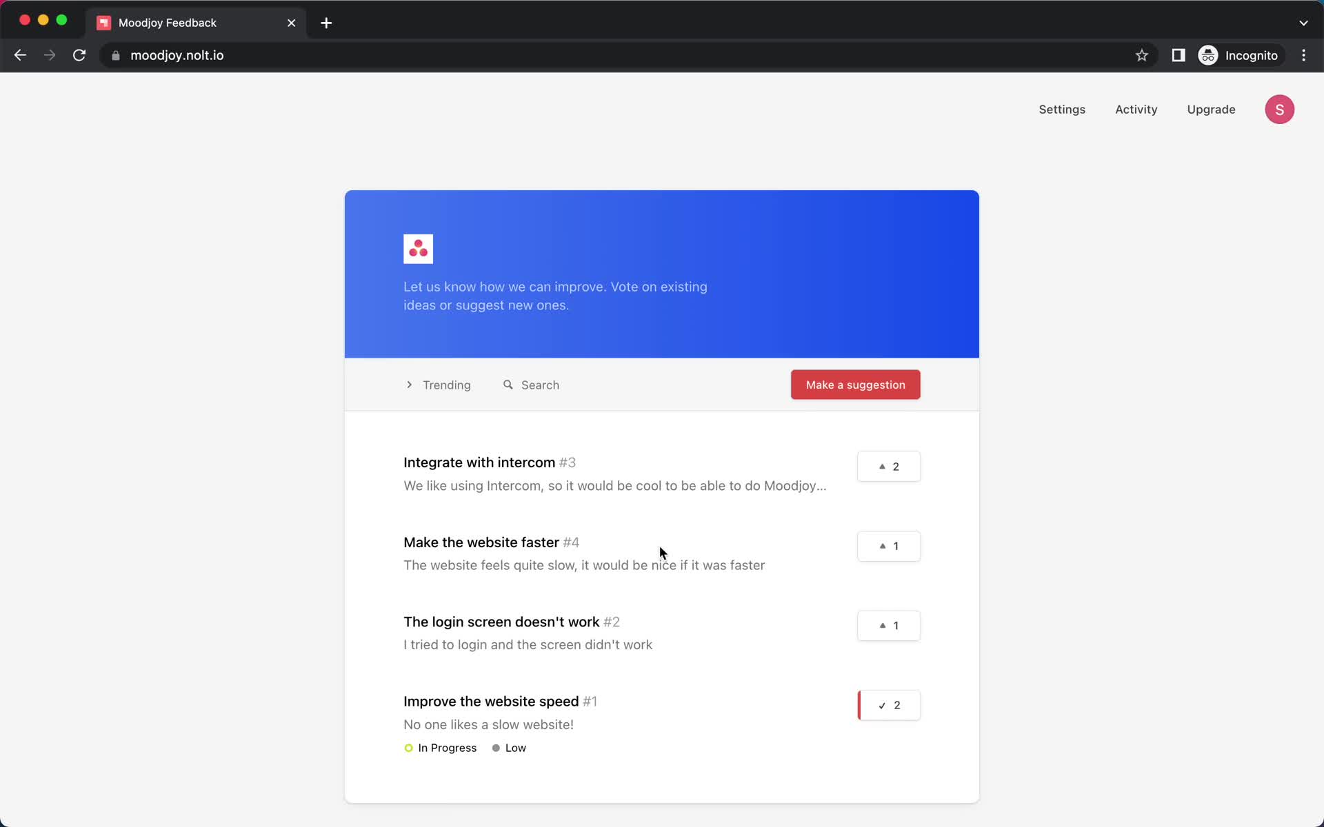The height and width of the screenshot is (827, 1324).
Task: Click the Search input field
Action: click(x=541, y=385)
